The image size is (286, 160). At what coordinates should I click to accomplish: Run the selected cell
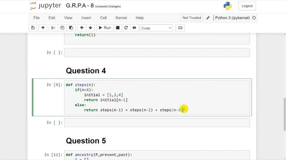coord(105,28)
